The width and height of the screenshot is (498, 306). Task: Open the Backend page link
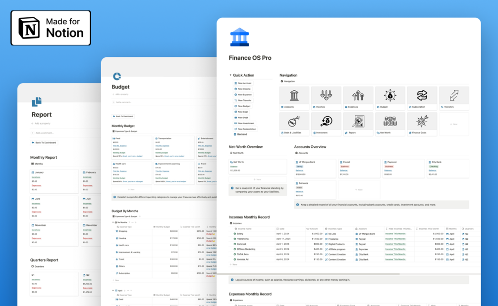[x=240, y=134]
